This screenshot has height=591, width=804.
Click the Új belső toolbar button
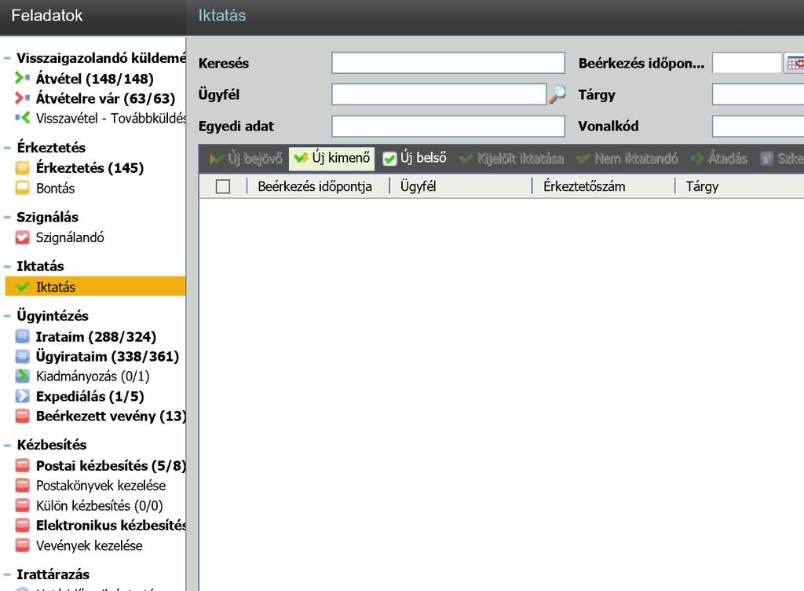(415, 159)
